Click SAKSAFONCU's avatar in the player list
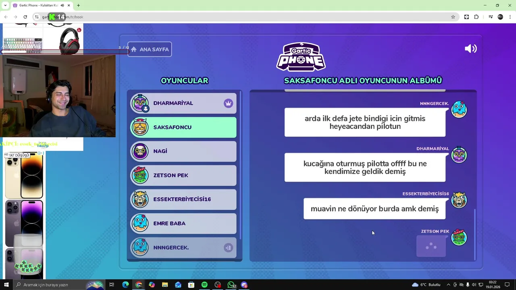Image resolution: width=516 pixels, height=290 pixels. (140, 127)
